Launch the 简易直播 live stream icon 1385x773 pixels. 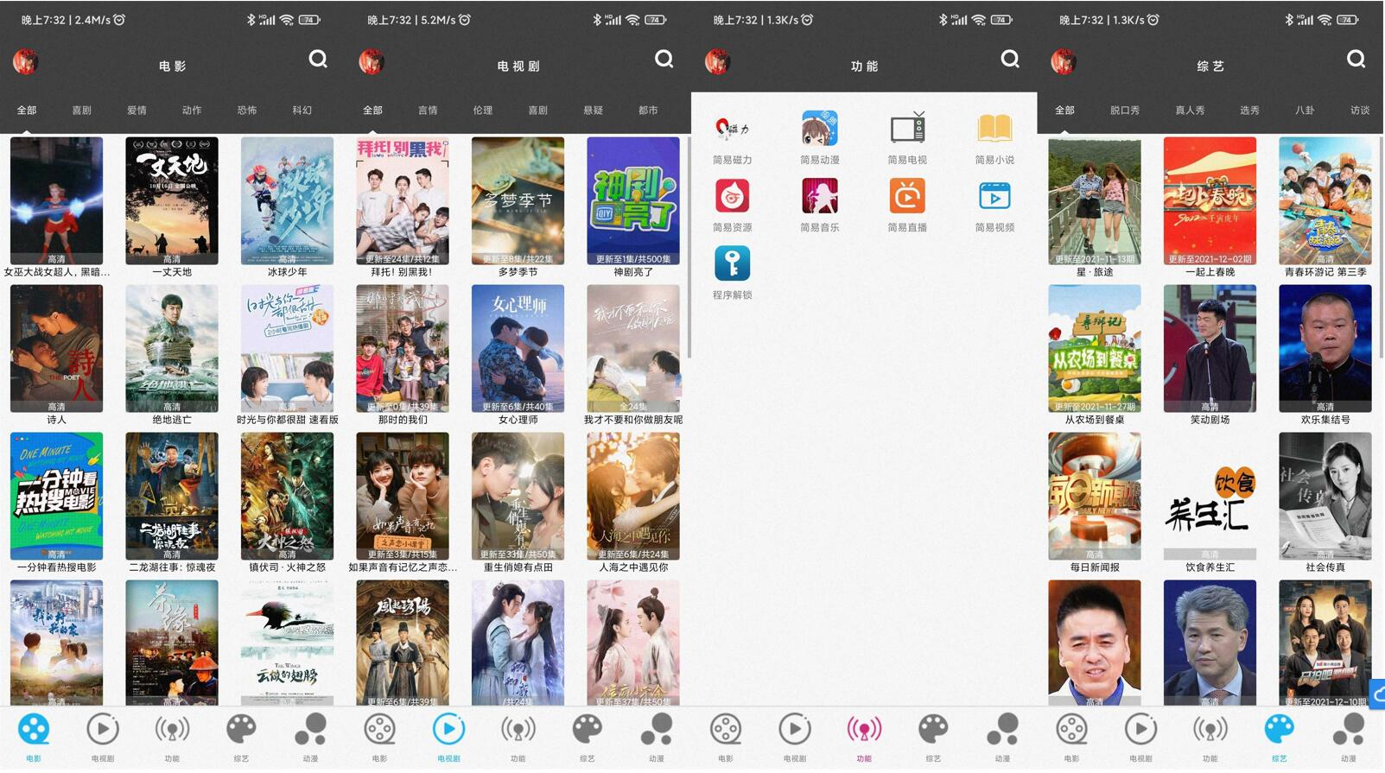(x=907, y=197)
